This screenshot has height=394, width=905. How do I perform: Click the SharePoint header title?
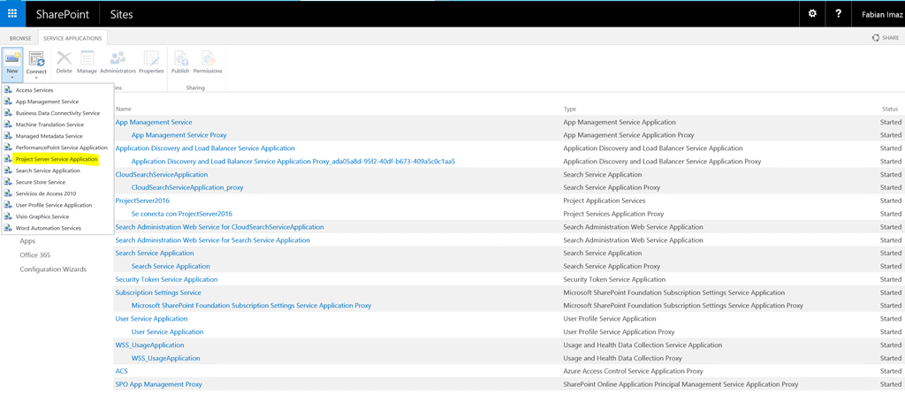[62, 14]
